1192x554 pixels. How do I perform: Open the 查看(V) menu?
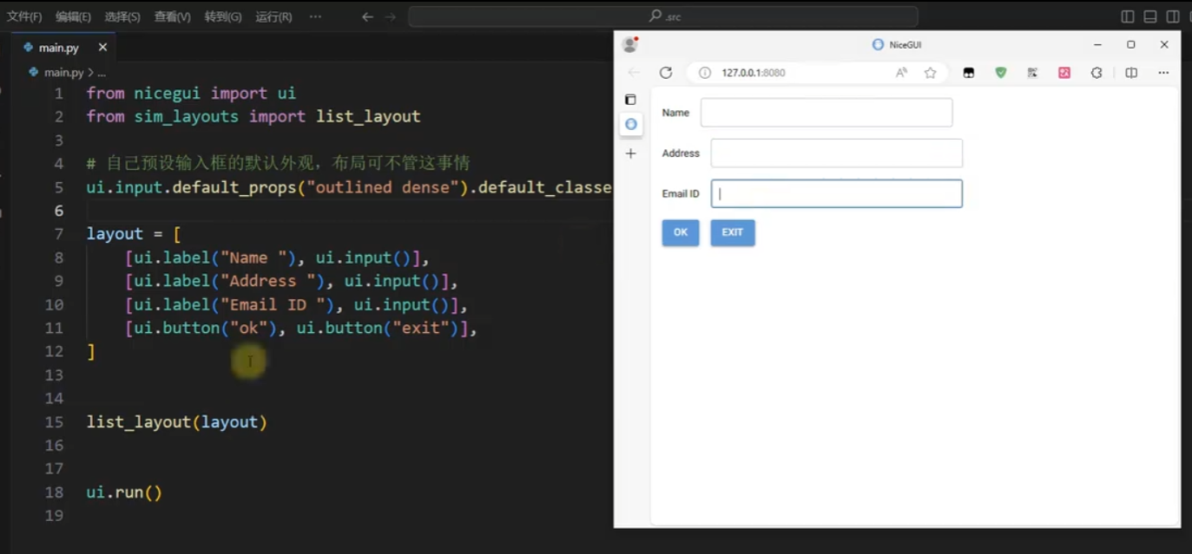tap(172, 16)
